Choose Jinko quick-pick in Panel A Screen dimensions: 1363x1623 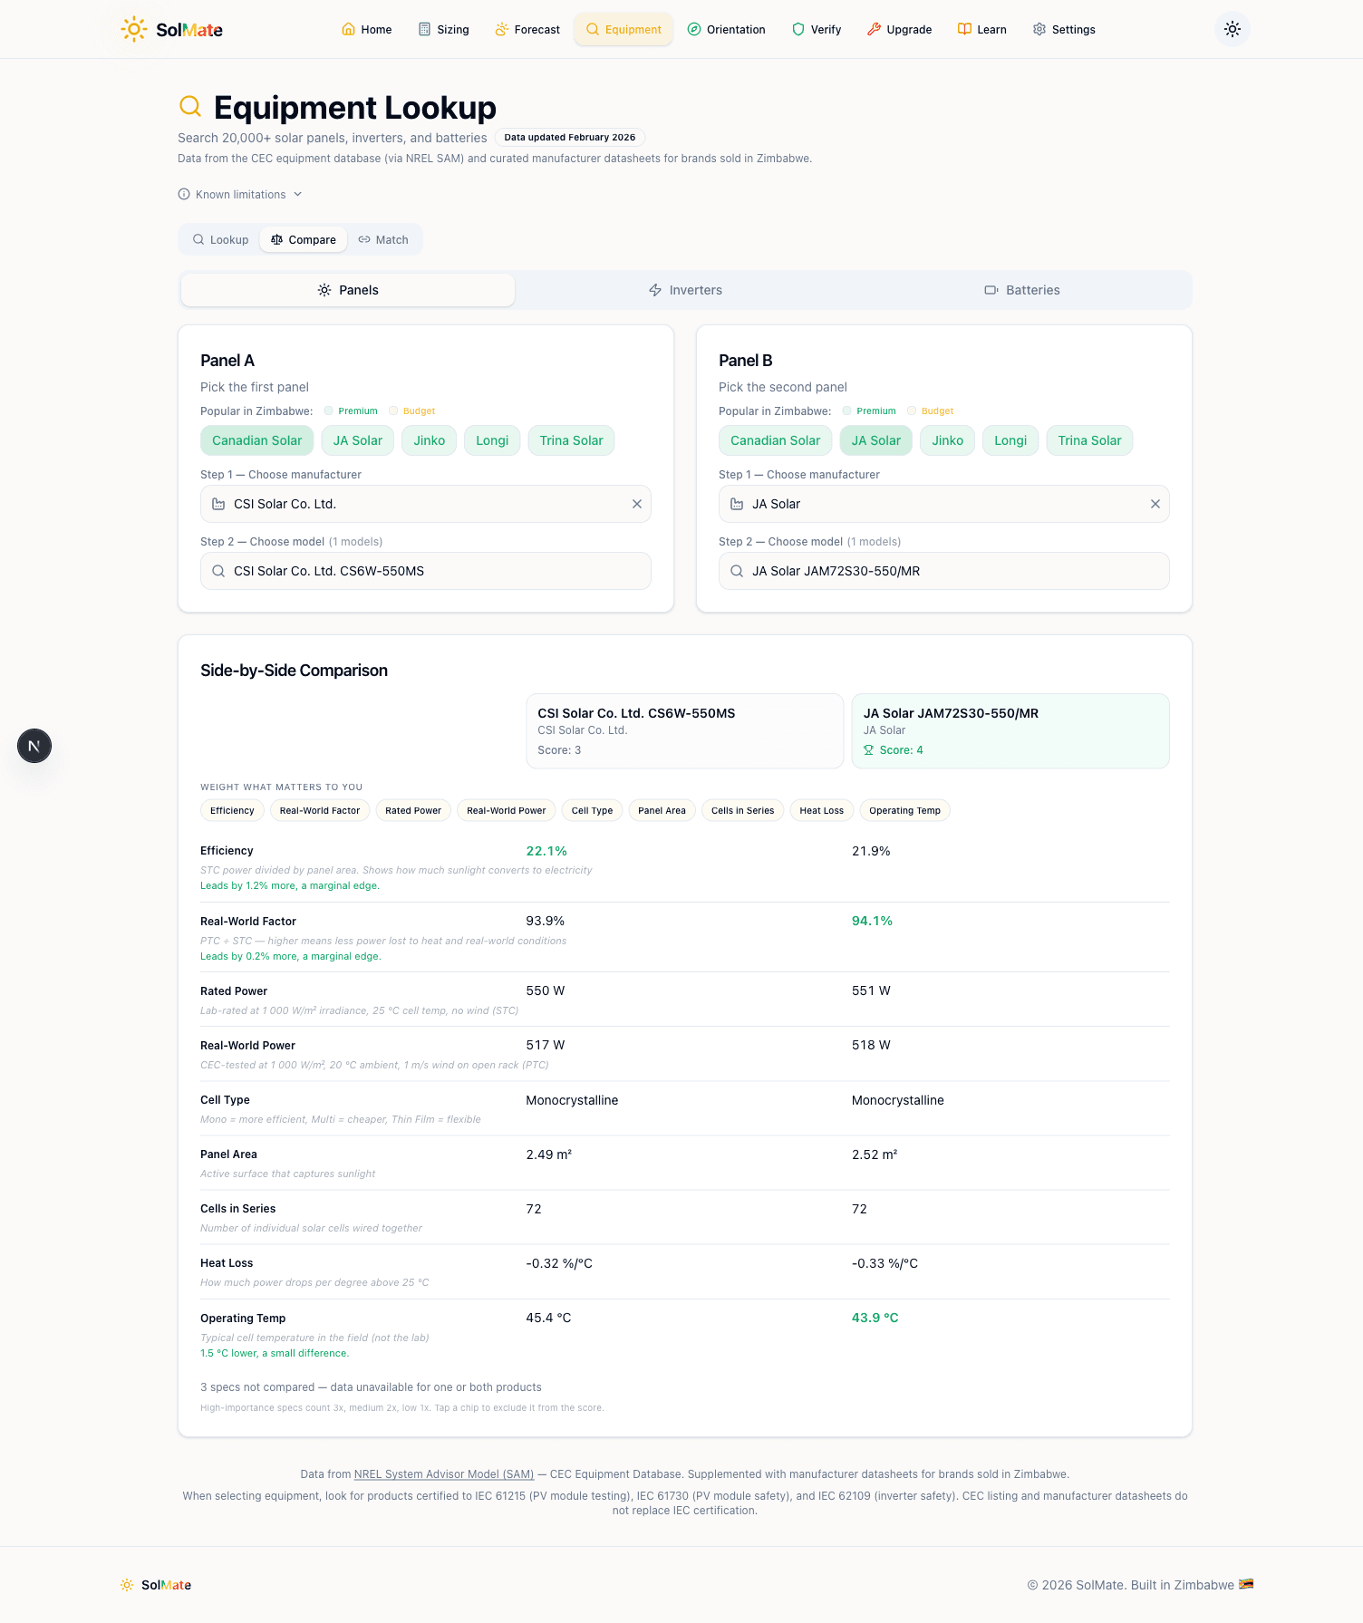pyautogui.click(x=429, y=440)
